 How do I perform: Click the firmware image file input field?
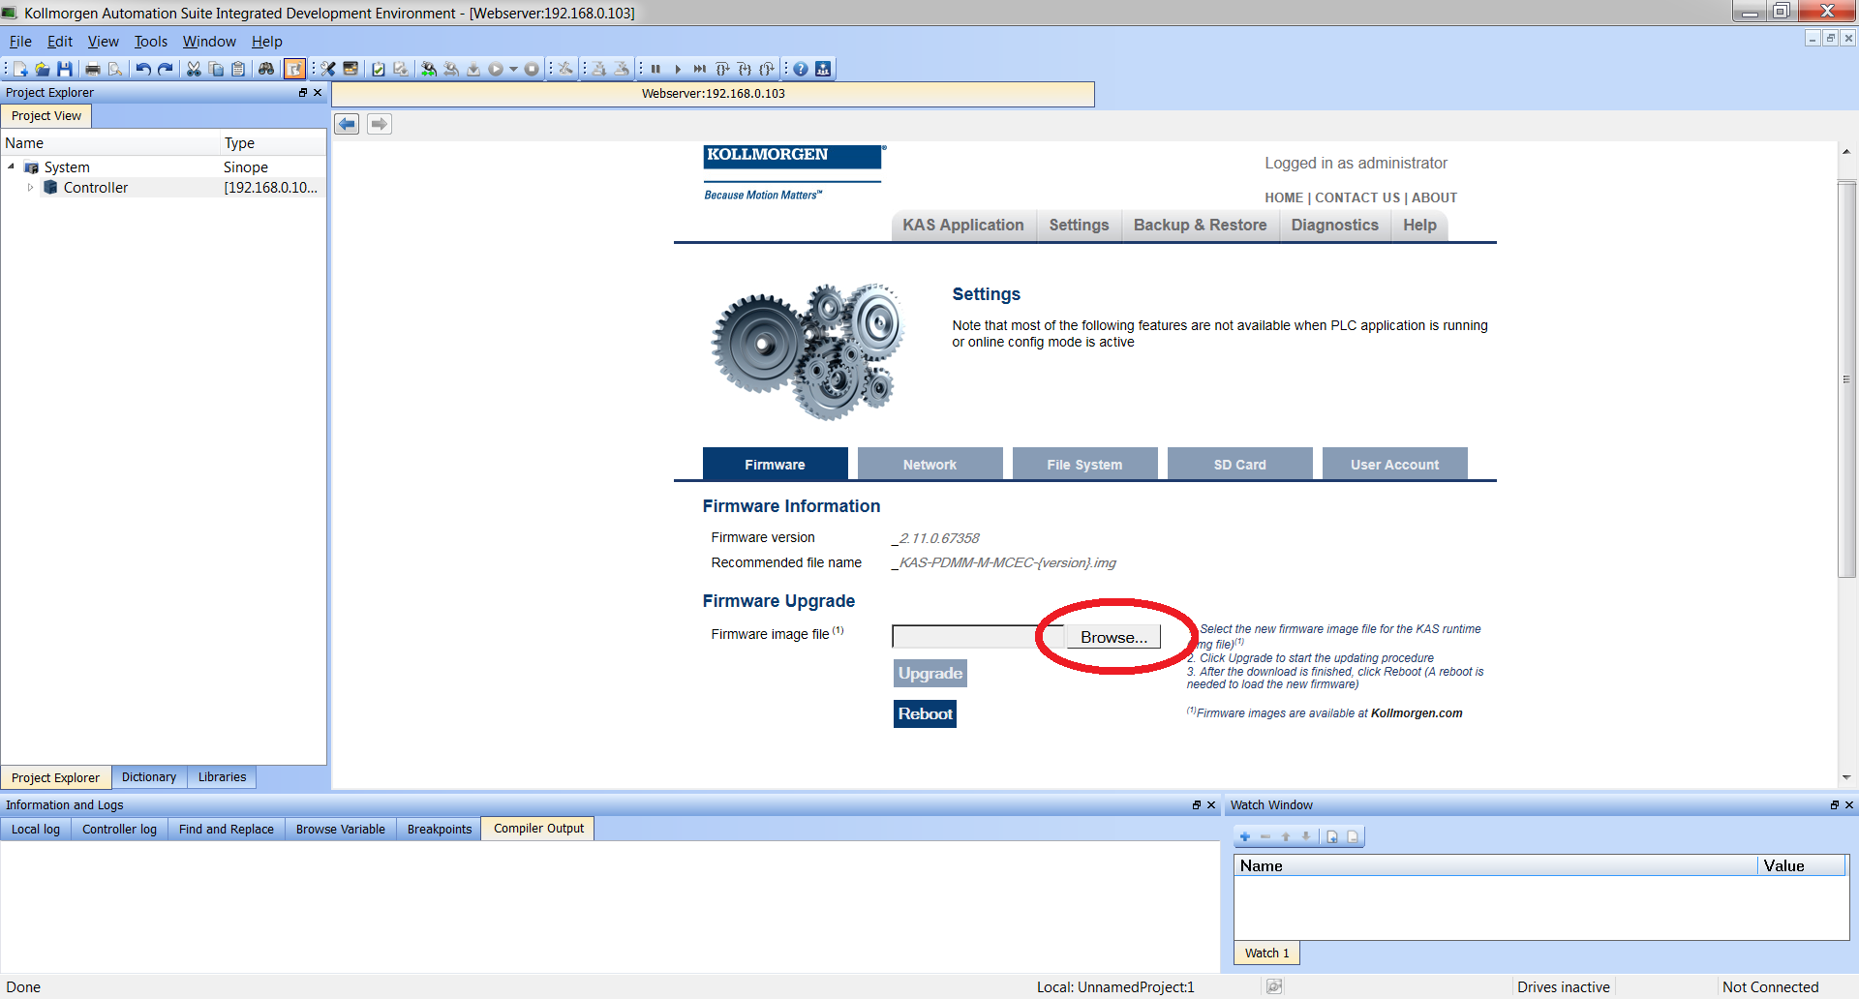[978, 637]
